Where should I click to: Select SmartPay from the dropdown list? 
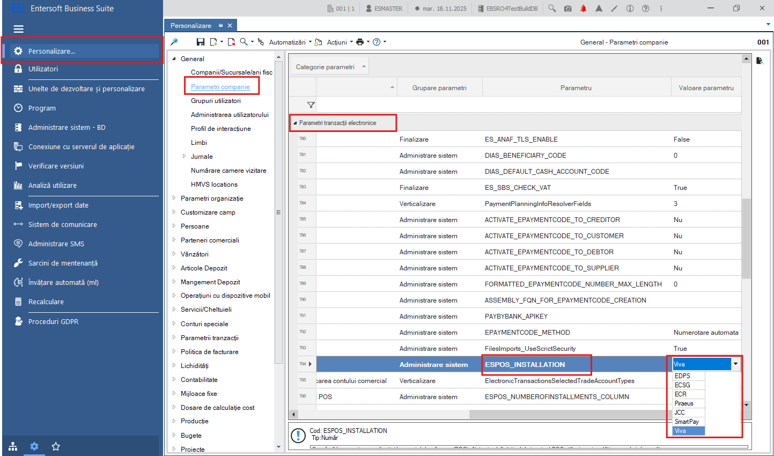[x=689, y=422]
